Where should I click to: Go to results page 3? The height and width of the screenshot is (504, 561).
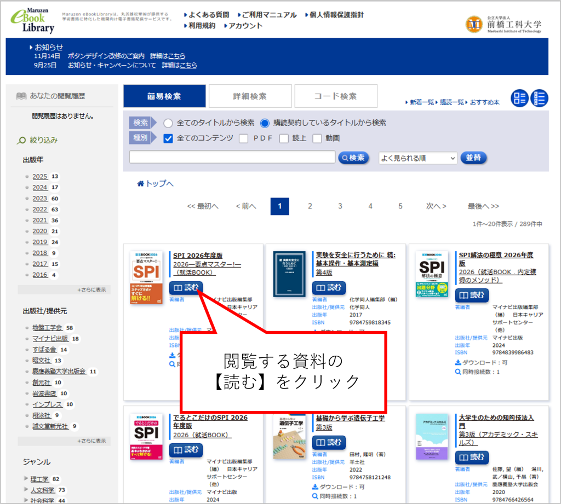340,206
